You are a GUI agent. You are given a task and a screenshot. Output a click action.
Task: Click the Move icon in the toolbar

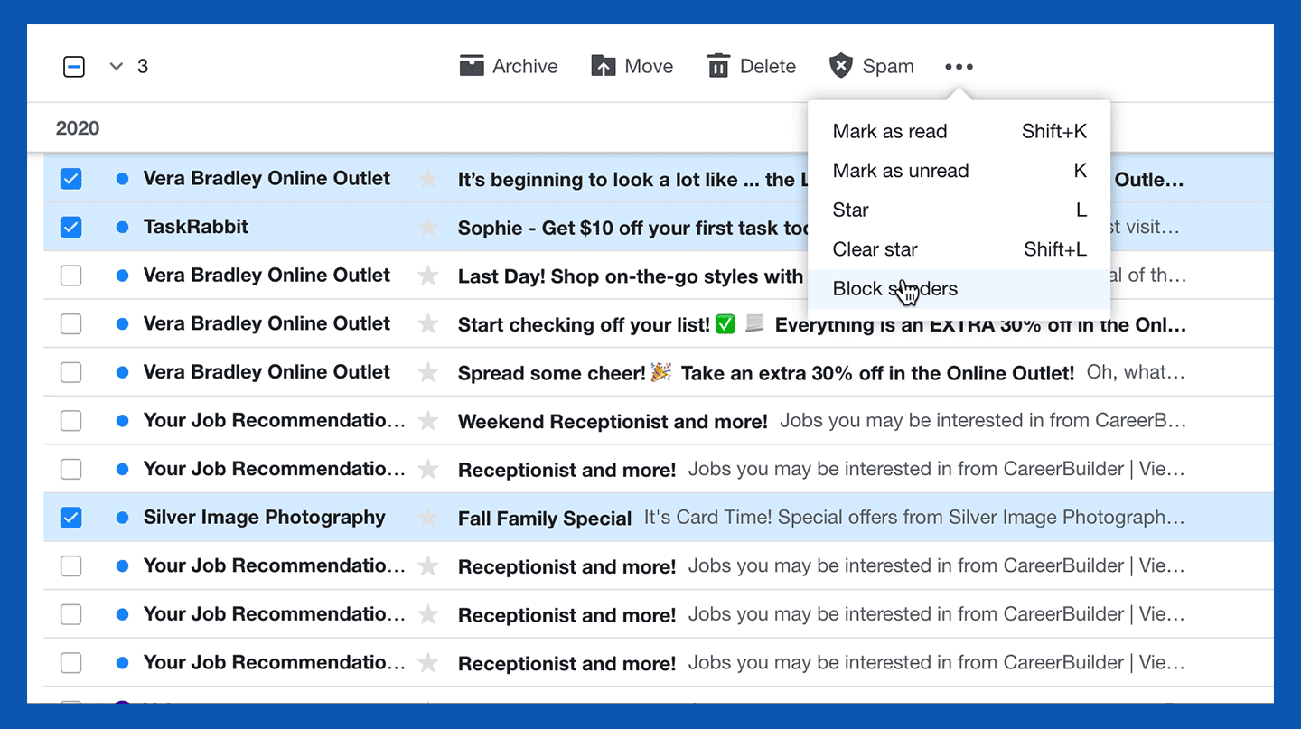[x=632, y=65]
